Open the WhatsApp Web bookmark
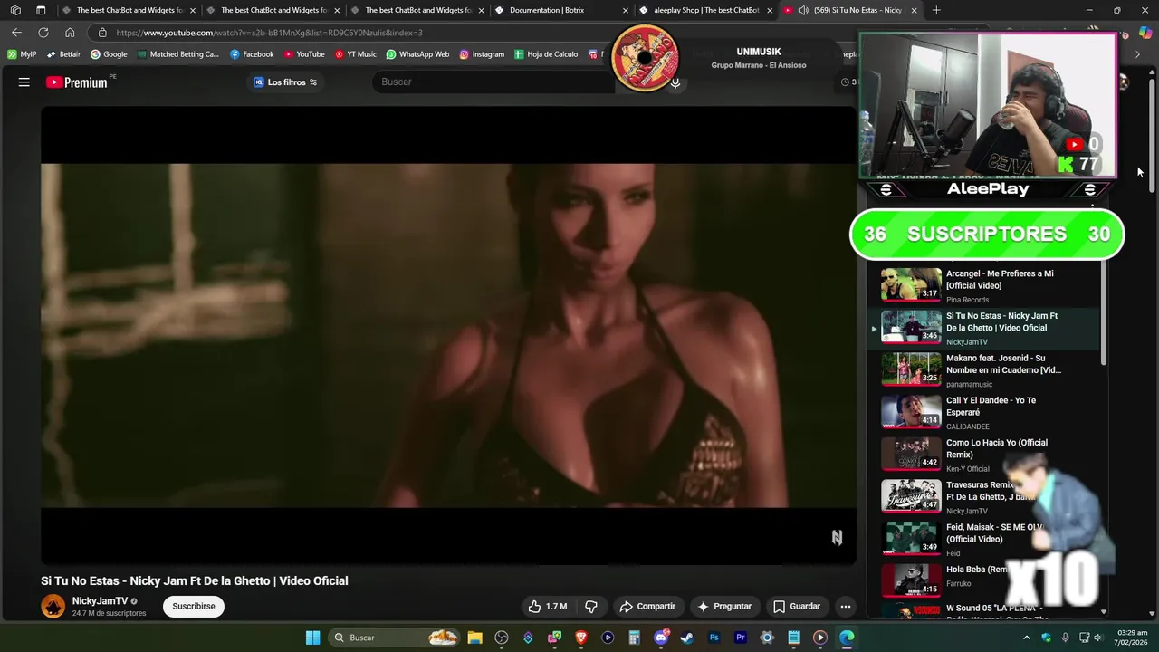The image size is (1159, 652). point(417,54)
